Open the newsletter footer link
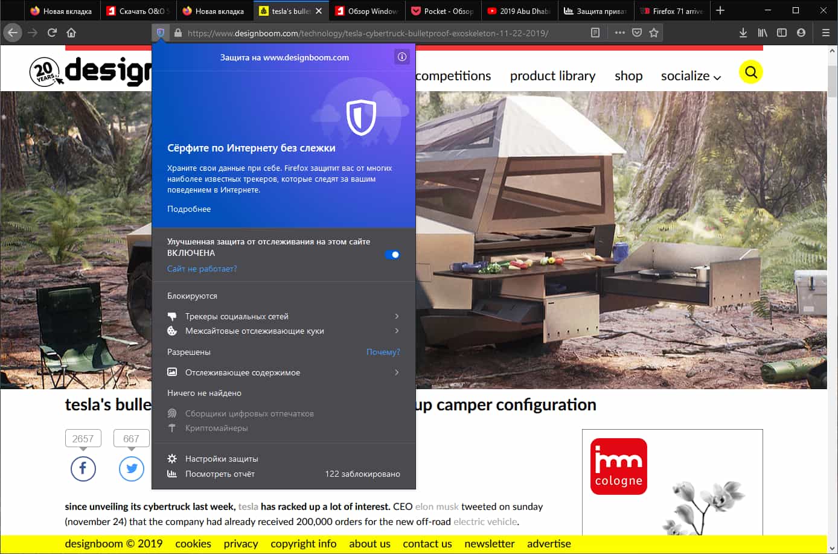Viewport: 838px width, 554px height. pos(490,544)
